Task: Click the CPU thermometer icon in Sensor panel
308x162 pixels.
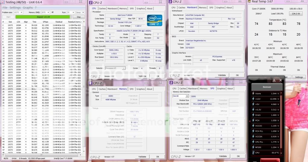Action: tap(254, 153)
